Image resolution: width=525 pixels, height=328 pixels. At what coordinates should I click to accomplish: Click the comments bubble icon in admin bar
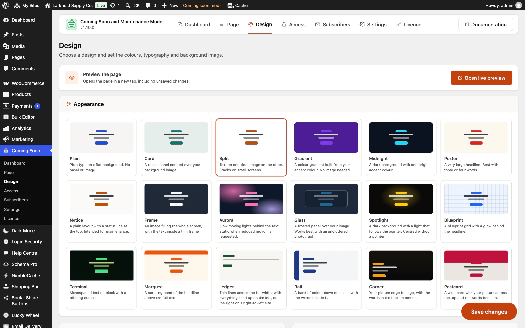(x=148, y=5)
